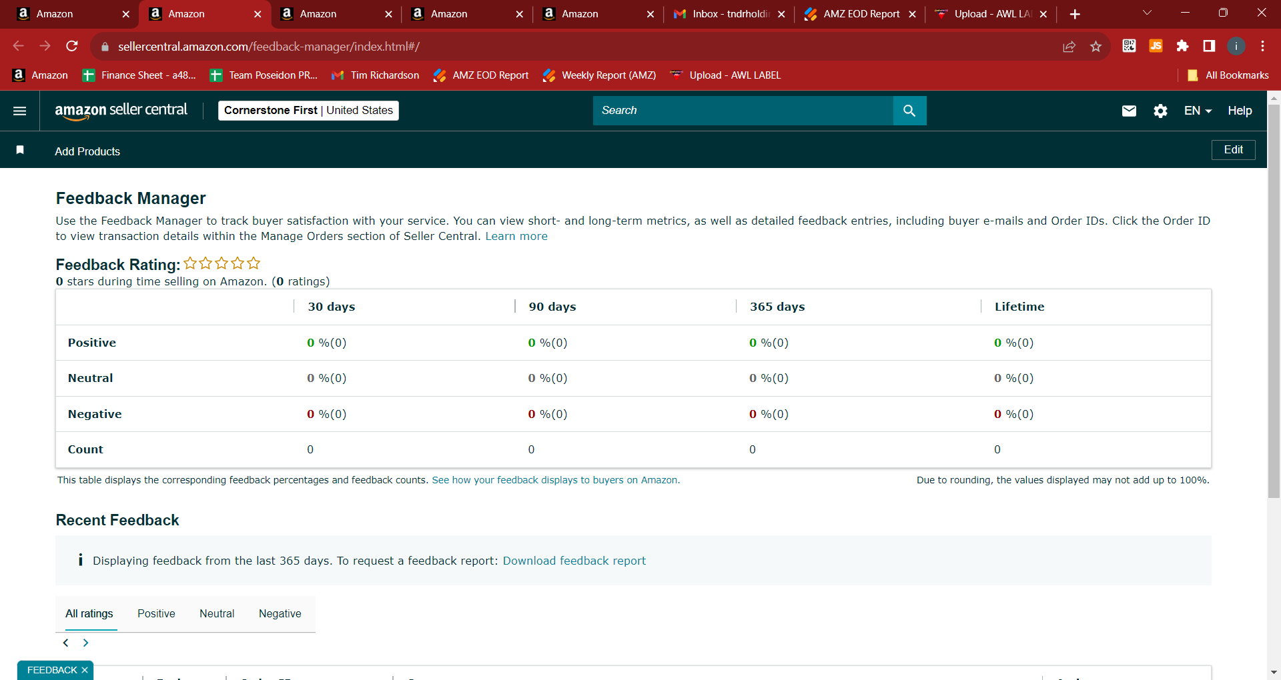
Task: Open a new browser tab
Action: click(x=1075, y=14)
